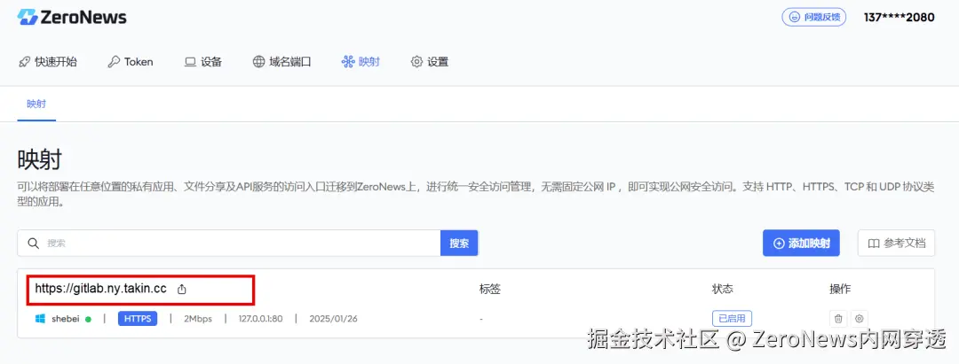The image size is (959, 364).
Task: Open the 设备 navigation item
Action: tap(203, 62)
